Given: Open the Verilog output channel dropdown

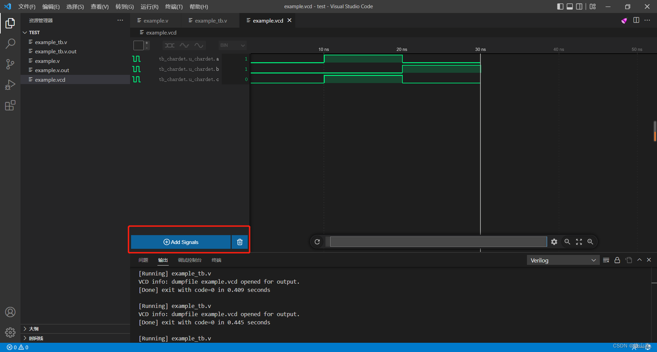Looking at the screenshot, I should tap(563, 260).
